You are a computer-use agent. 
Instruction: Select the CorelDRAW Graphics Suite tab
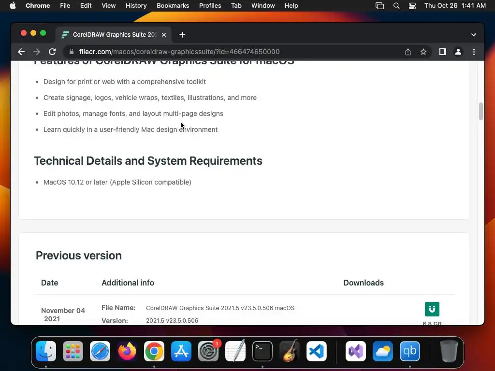(x=114, y=35)
